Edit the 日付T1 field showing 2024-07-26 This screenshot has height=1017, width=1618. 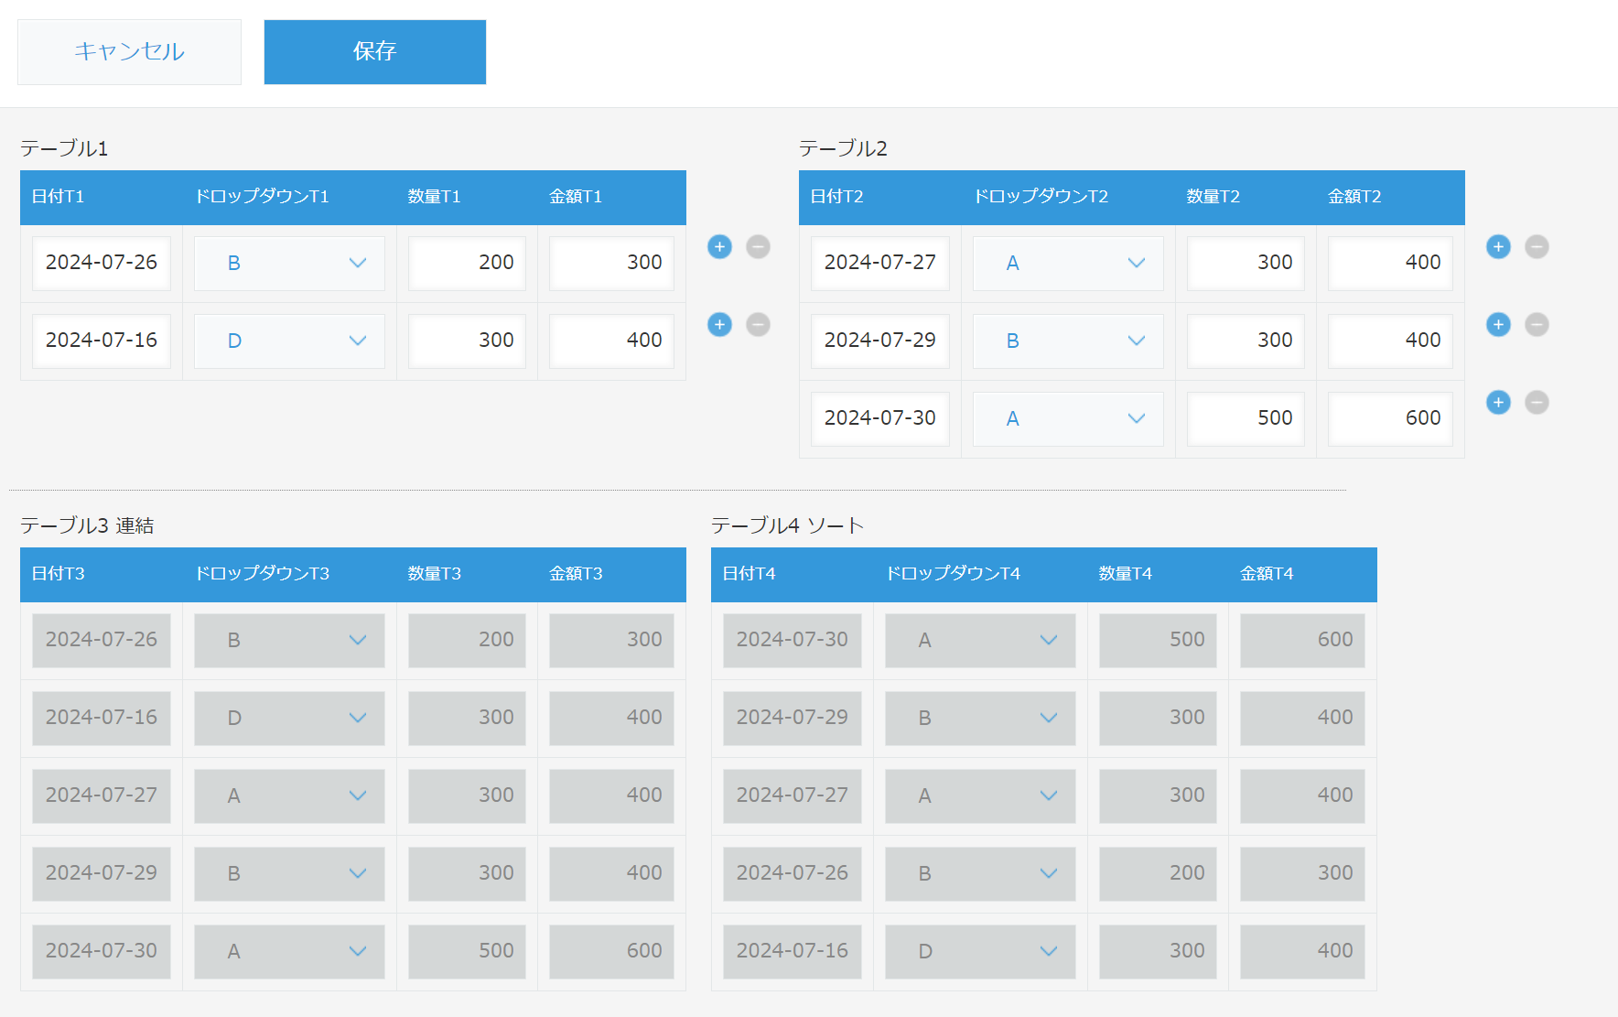click(x=102, y=264)
